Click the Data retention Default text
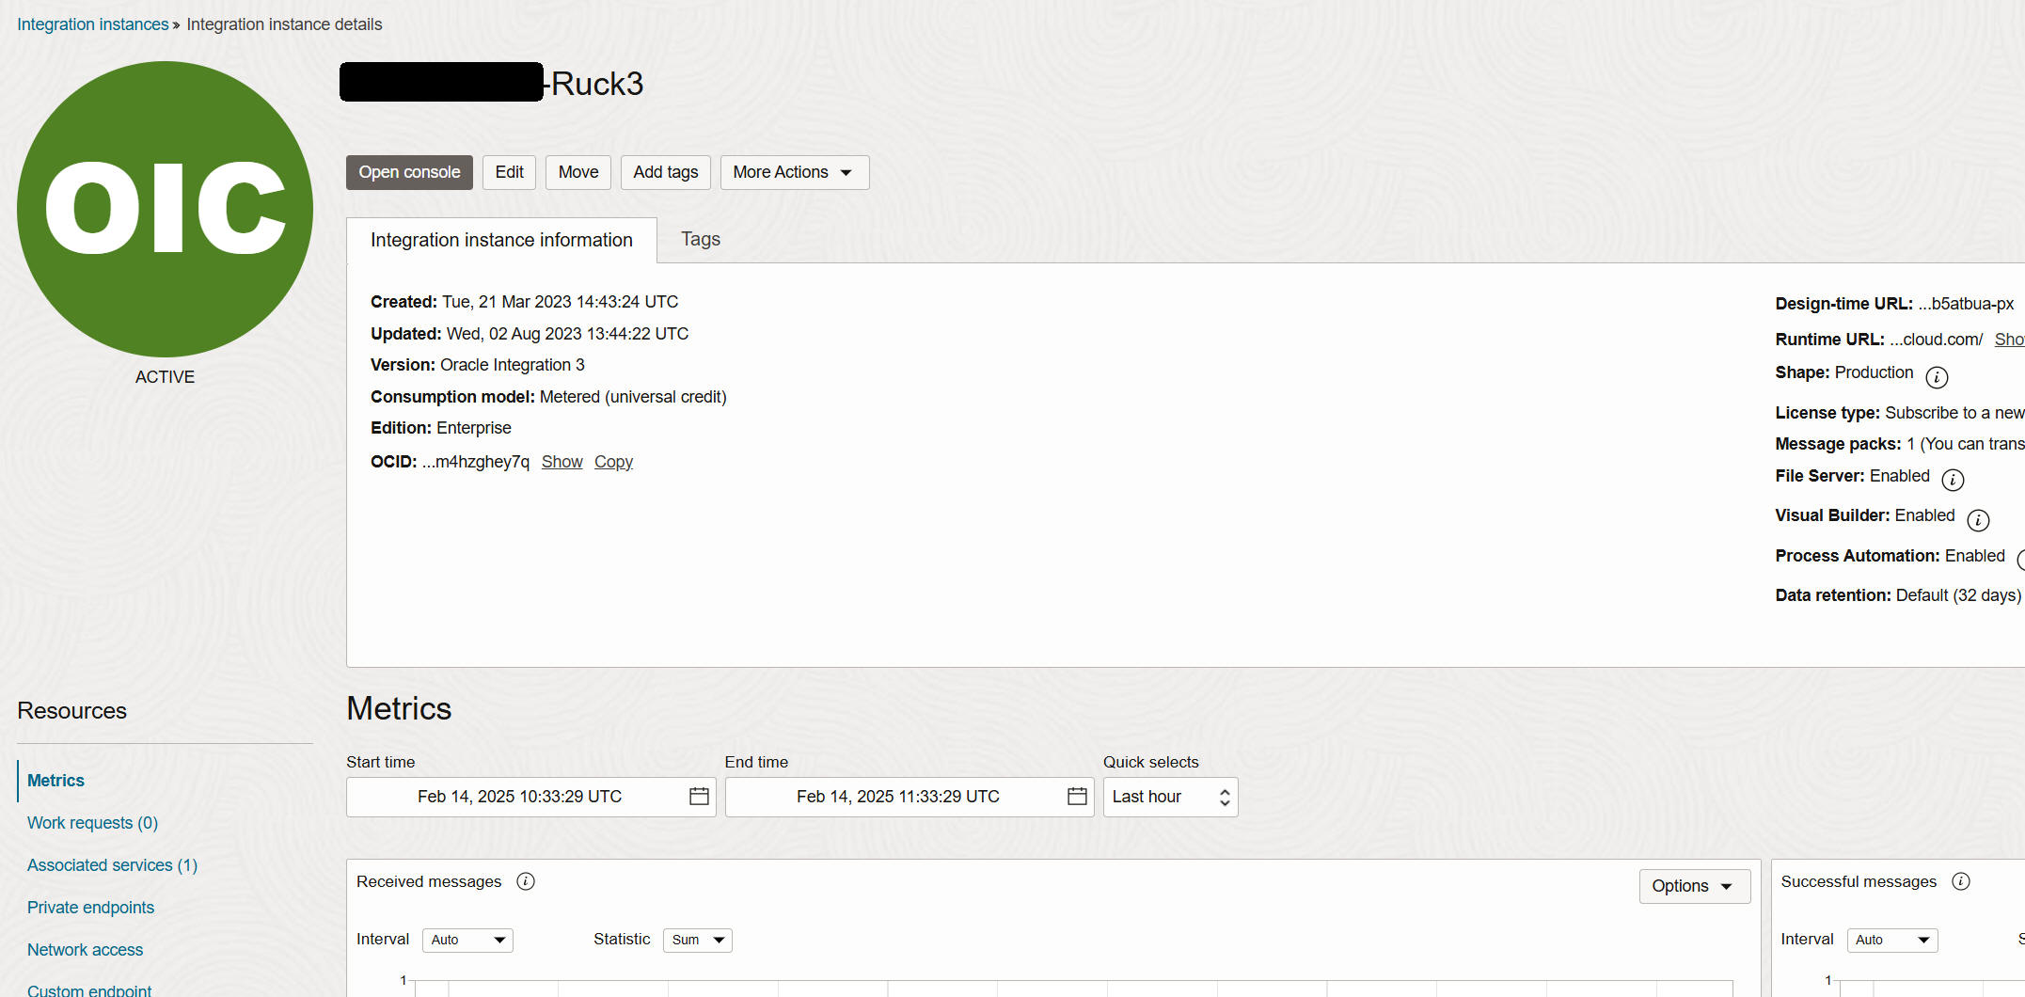This screenshot has width=2025, height=997. (1898, 595)
